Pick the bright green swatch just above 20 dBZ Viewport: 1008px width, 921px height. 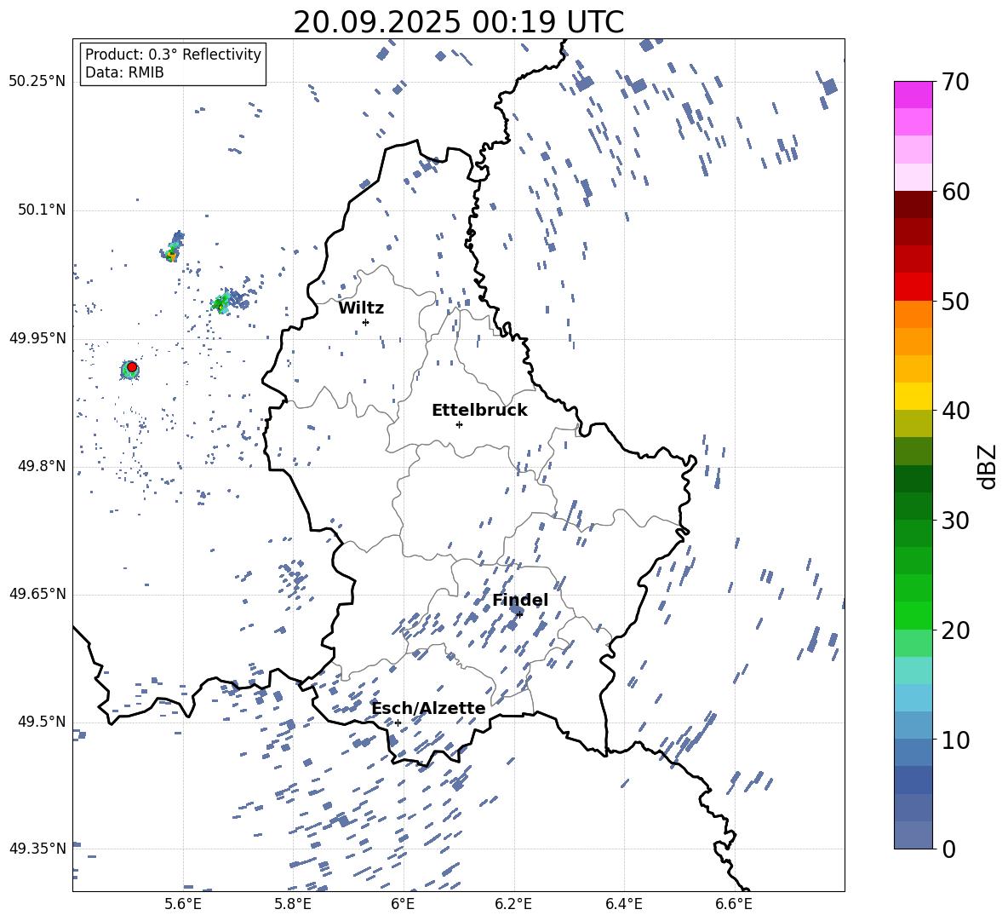pos(913,615)
